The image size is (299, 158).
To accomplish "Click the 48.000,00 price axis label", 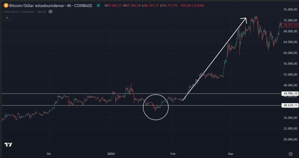I will (x=290, y=85).
